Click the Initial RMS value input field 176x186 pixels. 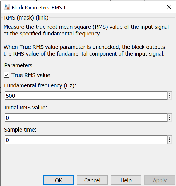pyautogui.click(x=86, y=118)
